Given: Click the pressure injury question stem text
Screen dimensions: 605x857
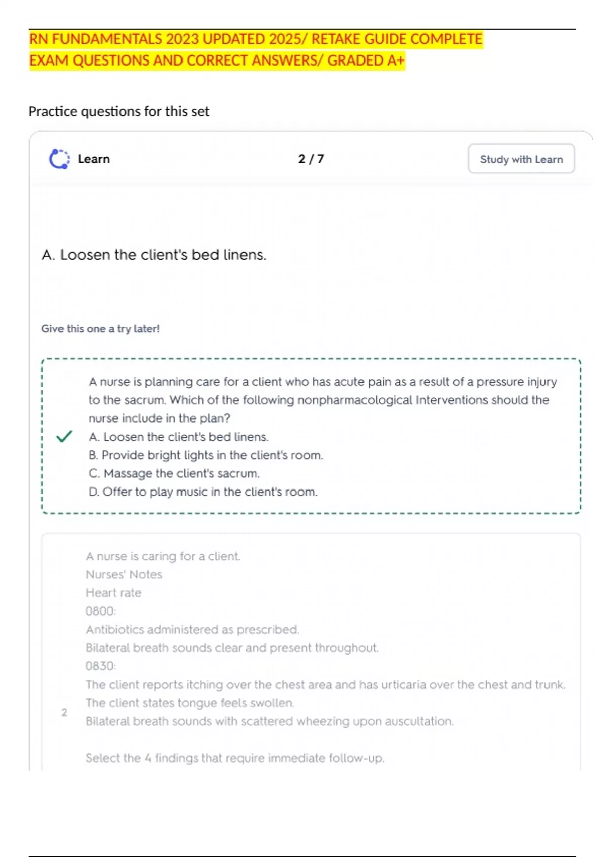Looking at the screenshot, I should [323, 400].
